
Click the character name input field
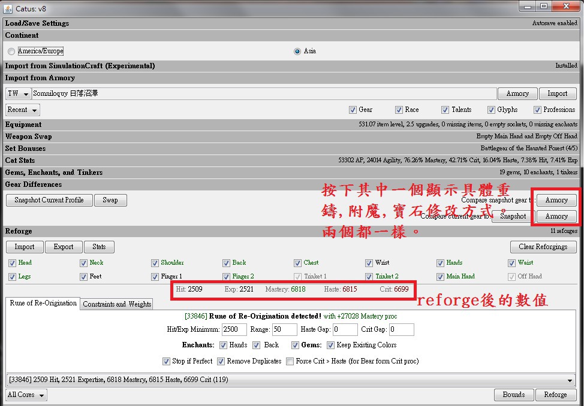[x=264, y=93]
